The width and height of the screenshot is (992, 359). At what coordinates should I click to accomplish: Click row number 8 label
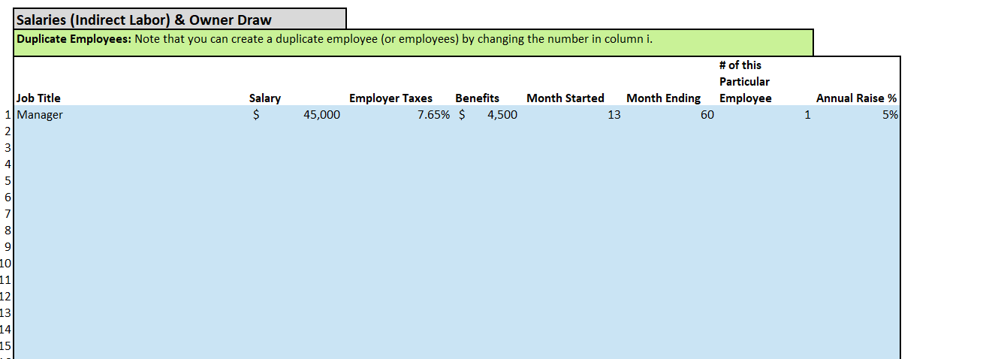[x=8, y=231]
